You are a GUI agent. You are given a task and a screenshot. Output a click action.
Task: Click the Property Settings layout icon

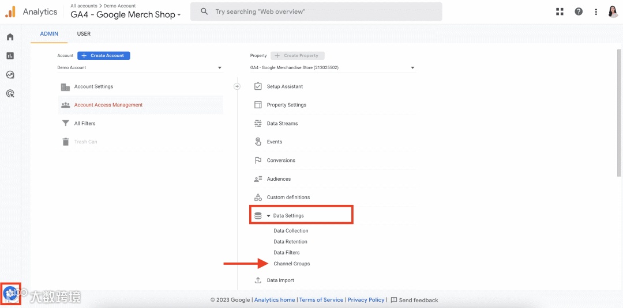[x=258, y=105]
